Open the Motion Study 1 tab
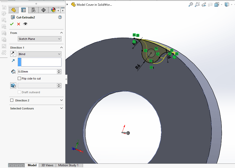The width and height of the screenshot is (235, 168). tap(68, 165)
